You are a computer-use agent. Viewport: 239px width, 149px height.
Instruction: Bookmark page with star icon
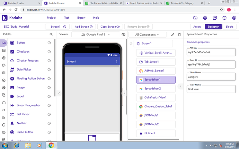tap(221, 10)
